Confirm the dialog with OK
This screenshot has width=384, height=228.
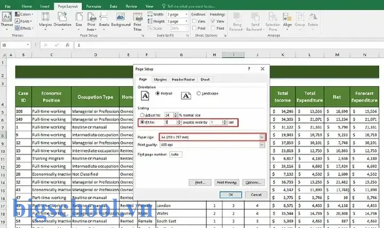click(x=231, y=195)
